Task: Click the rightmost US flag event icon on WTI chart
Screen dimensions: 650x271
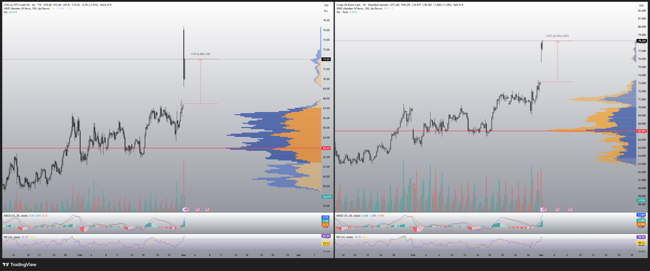Action: pyautogui.click(x=207, y=209)
